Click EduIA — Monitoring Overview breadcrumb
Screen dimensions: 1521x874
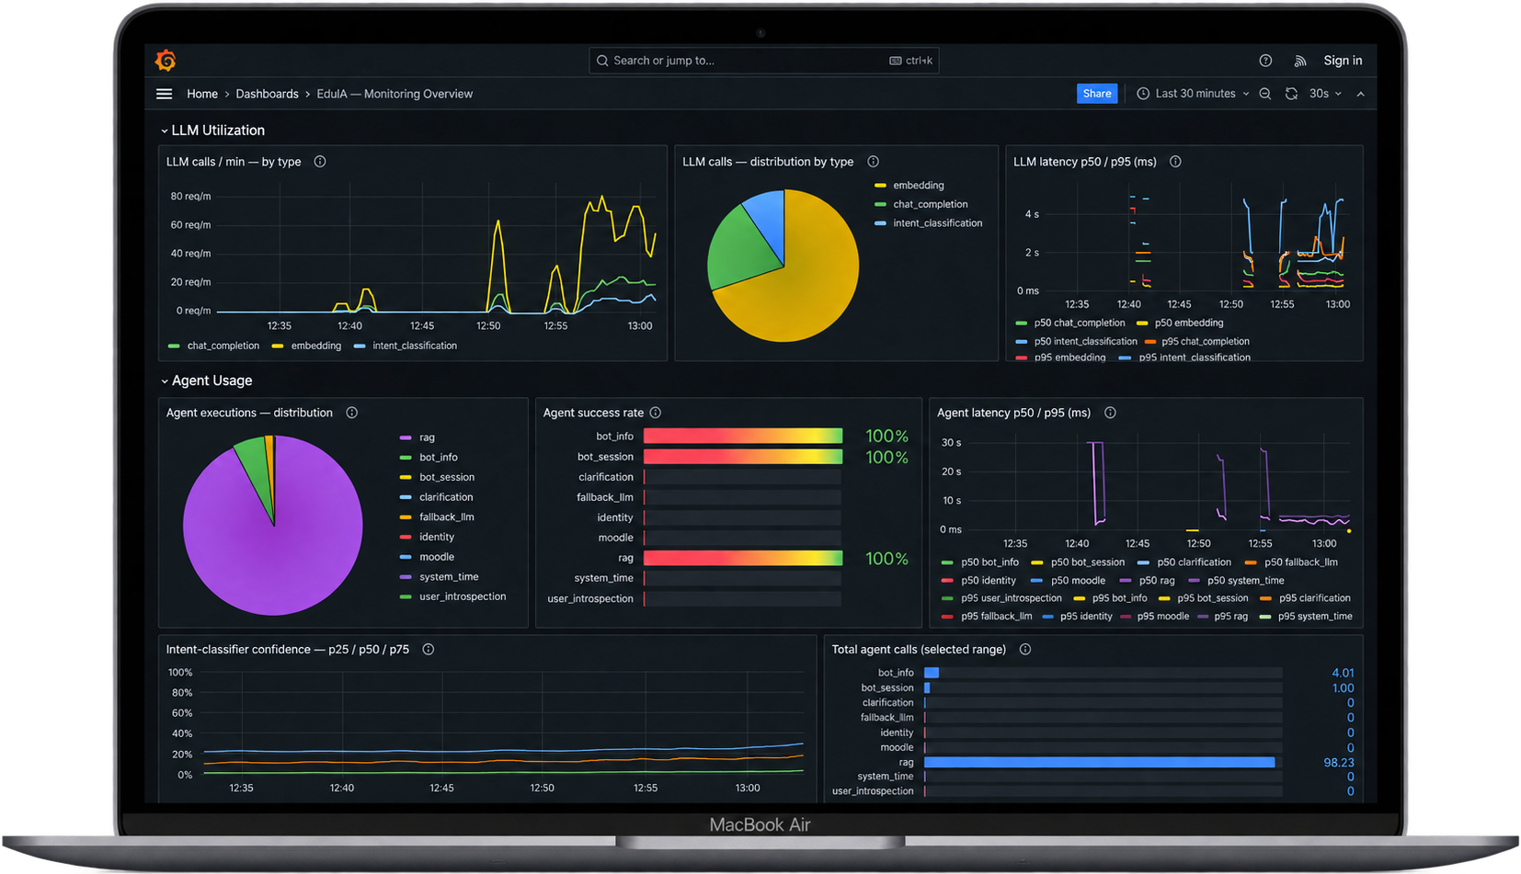pos(395,94)
